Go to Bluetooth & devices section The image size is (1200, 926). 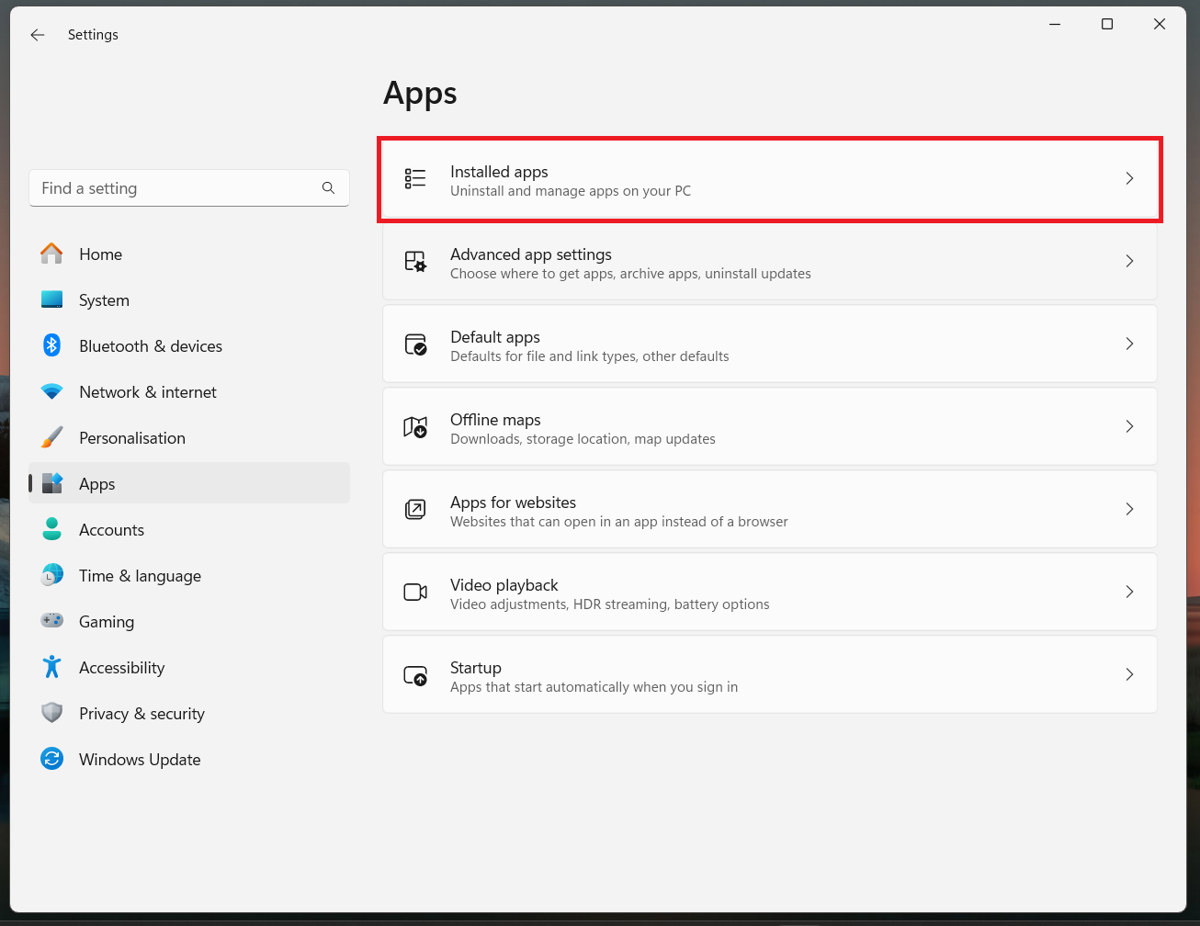click(151, 346)
